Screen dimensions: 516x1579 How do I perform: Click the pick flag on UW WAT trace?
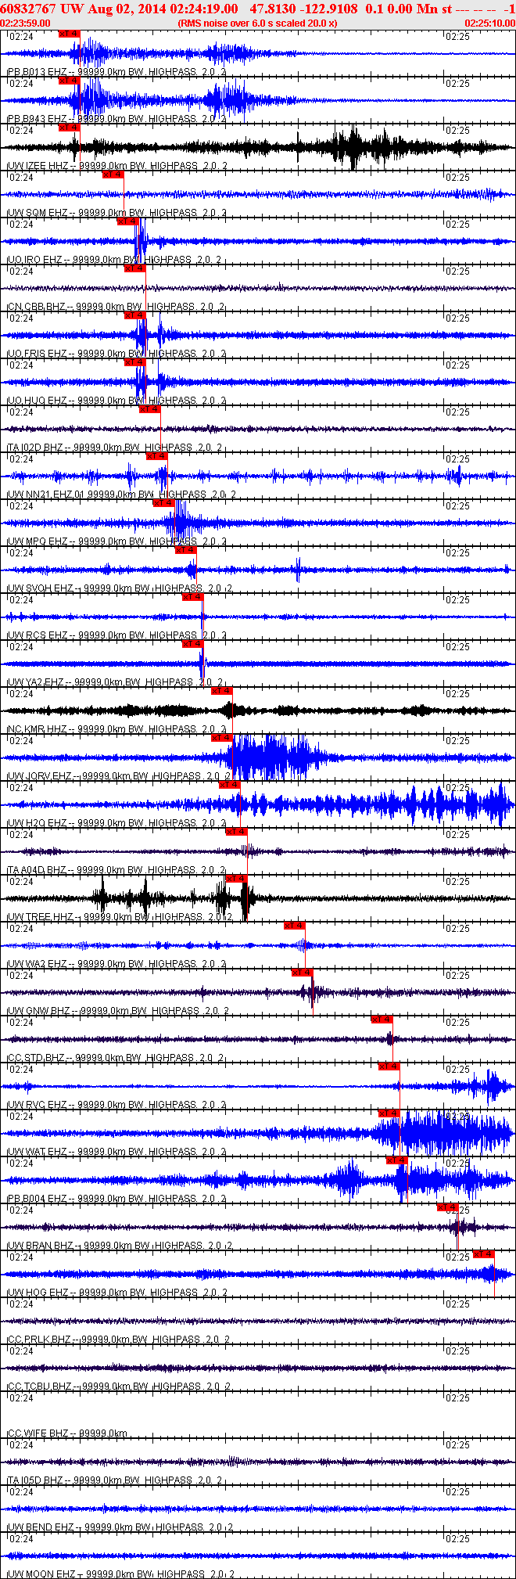coord(389,1113)
